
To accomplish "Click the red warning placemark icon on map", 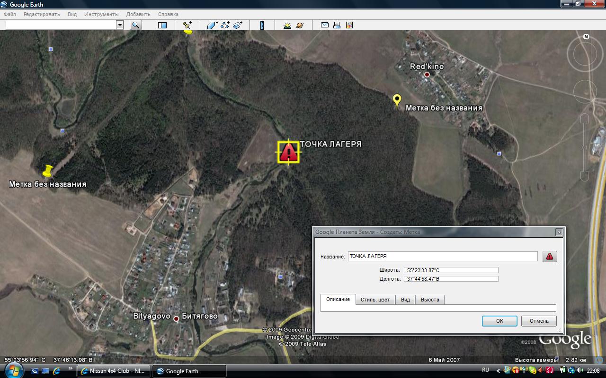I will pyautogui.click(x=289, y=152).
